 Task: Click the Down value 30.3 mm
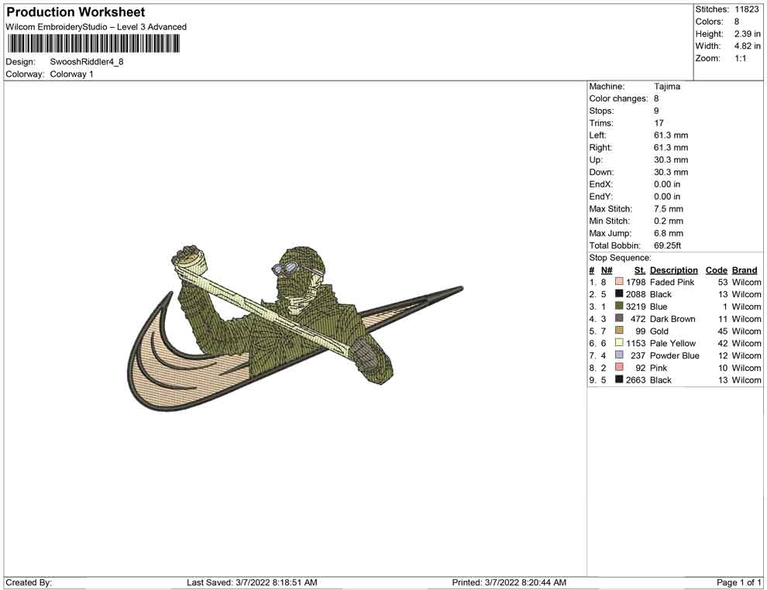click(671, 172)
